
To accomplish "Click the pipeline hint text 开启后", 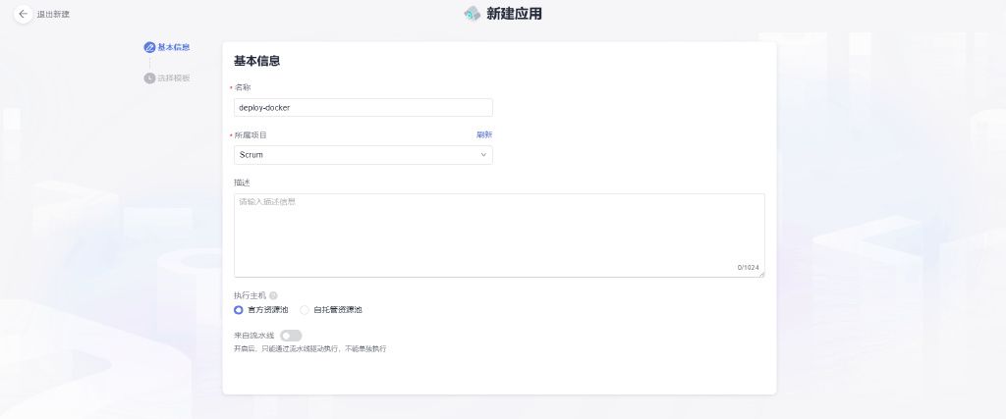I will pyautogui.click(x=309, y=349).
